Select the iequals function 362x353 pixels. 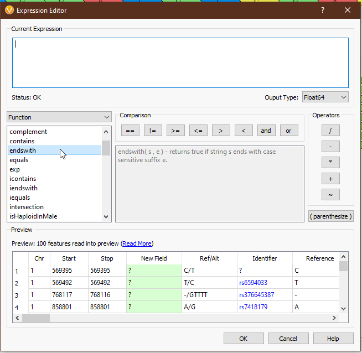pos(54,198)
